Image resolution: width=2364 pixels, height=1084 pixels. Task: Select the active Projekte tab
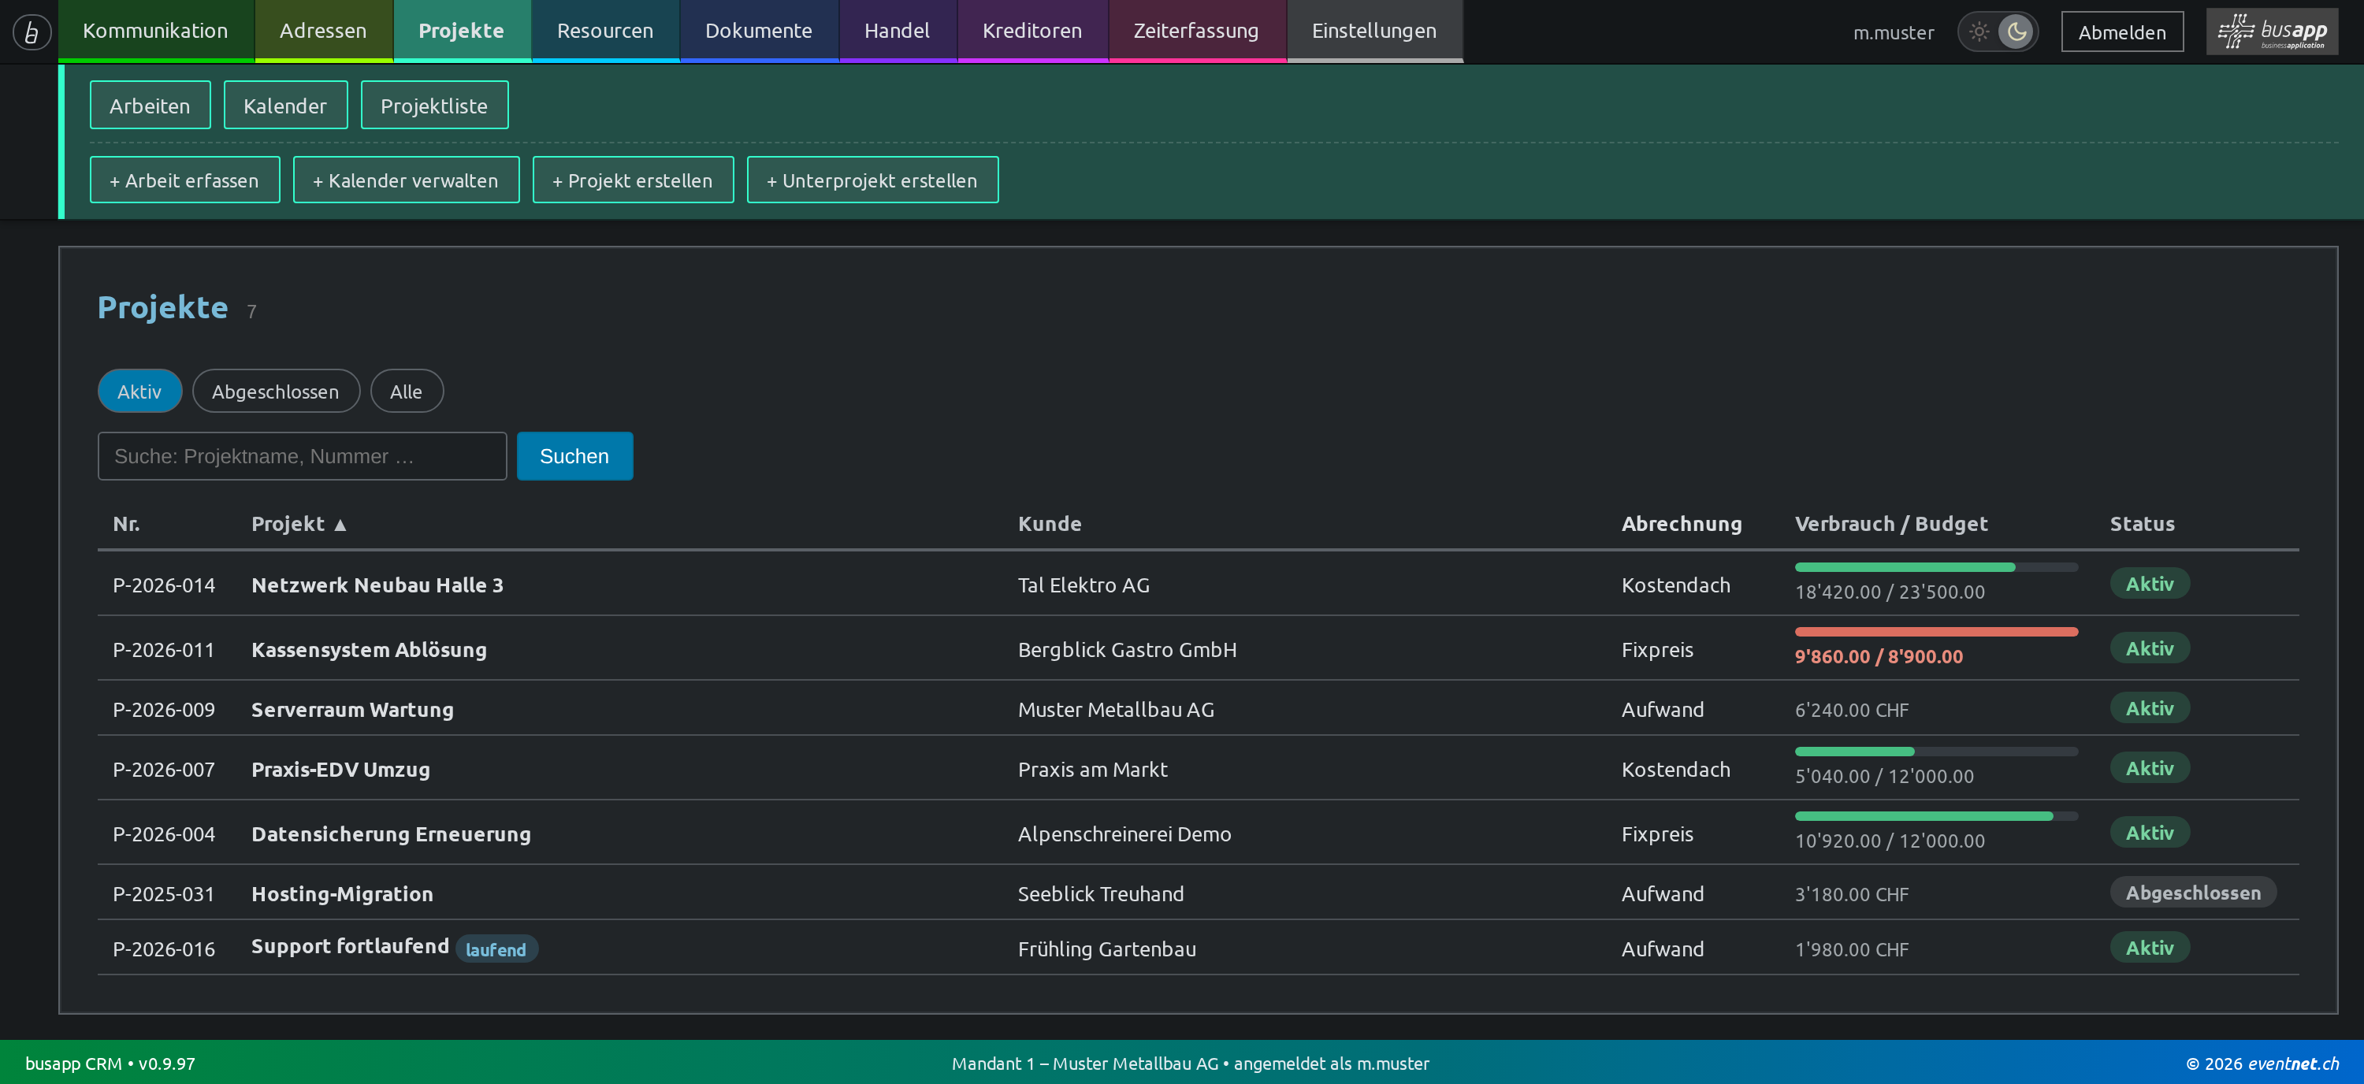(x=461, y=32)
